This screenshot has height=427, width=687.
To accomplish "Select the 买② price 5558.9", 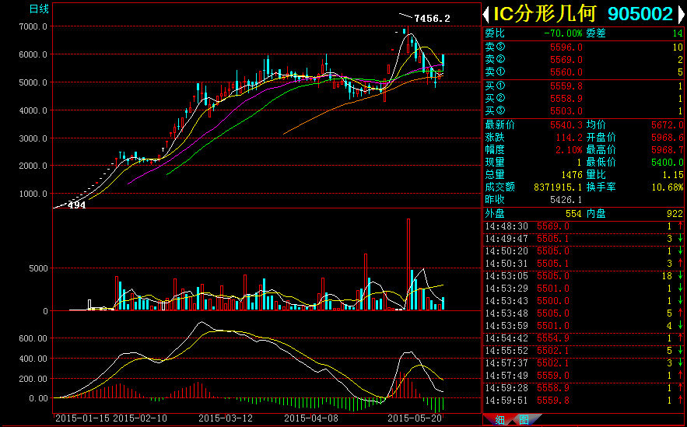I will 566,99.
